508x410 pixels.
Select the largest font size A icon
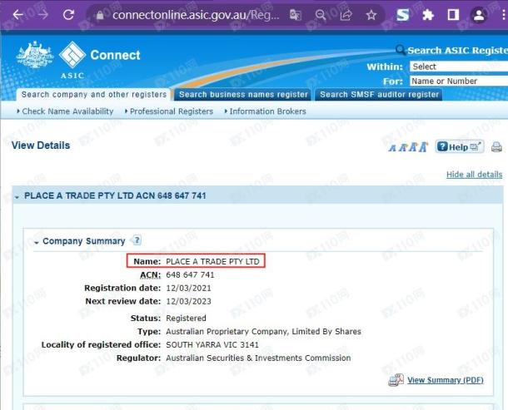(x=423, y=147)
